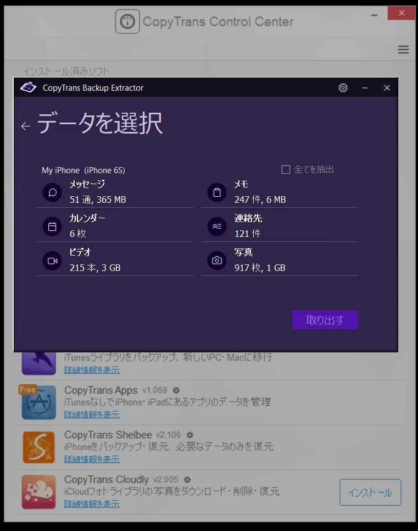Screen dimensions: 418x531
Task: Click the CopyTrans Shelbee title text
Action: coord(108,435)
